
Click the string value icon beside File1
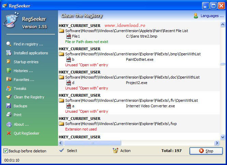68,36
